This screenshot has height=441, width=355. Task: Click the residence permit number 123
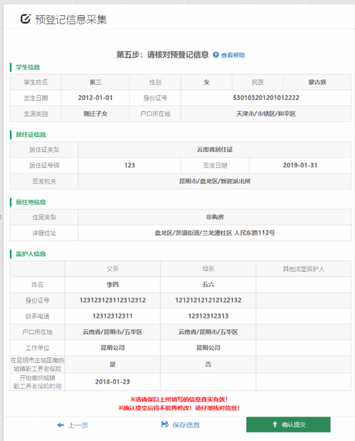click(x=130, y=165)
